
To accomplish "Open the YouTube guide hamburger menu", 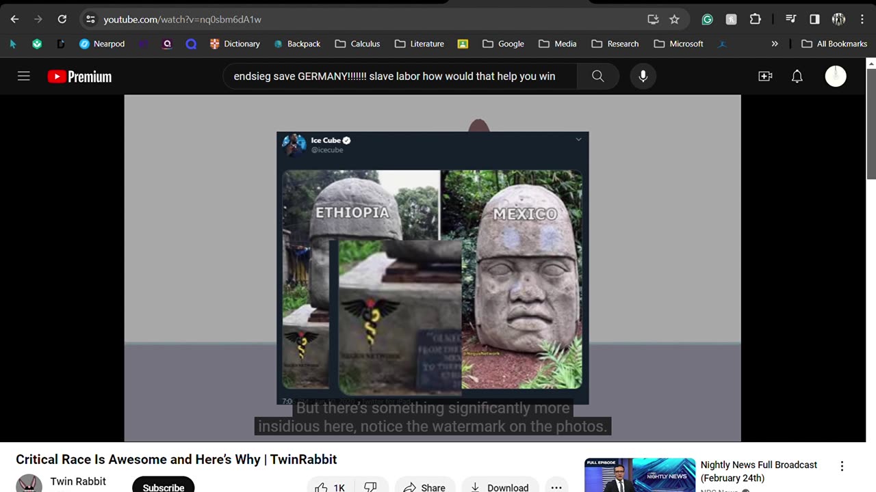I will coord(24,77).
